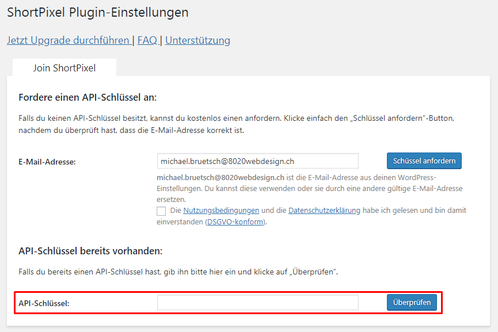Screen dimensions: 498x332
Task: Click the E-Mail-Adresse label
Action: (x=47, y=162)
